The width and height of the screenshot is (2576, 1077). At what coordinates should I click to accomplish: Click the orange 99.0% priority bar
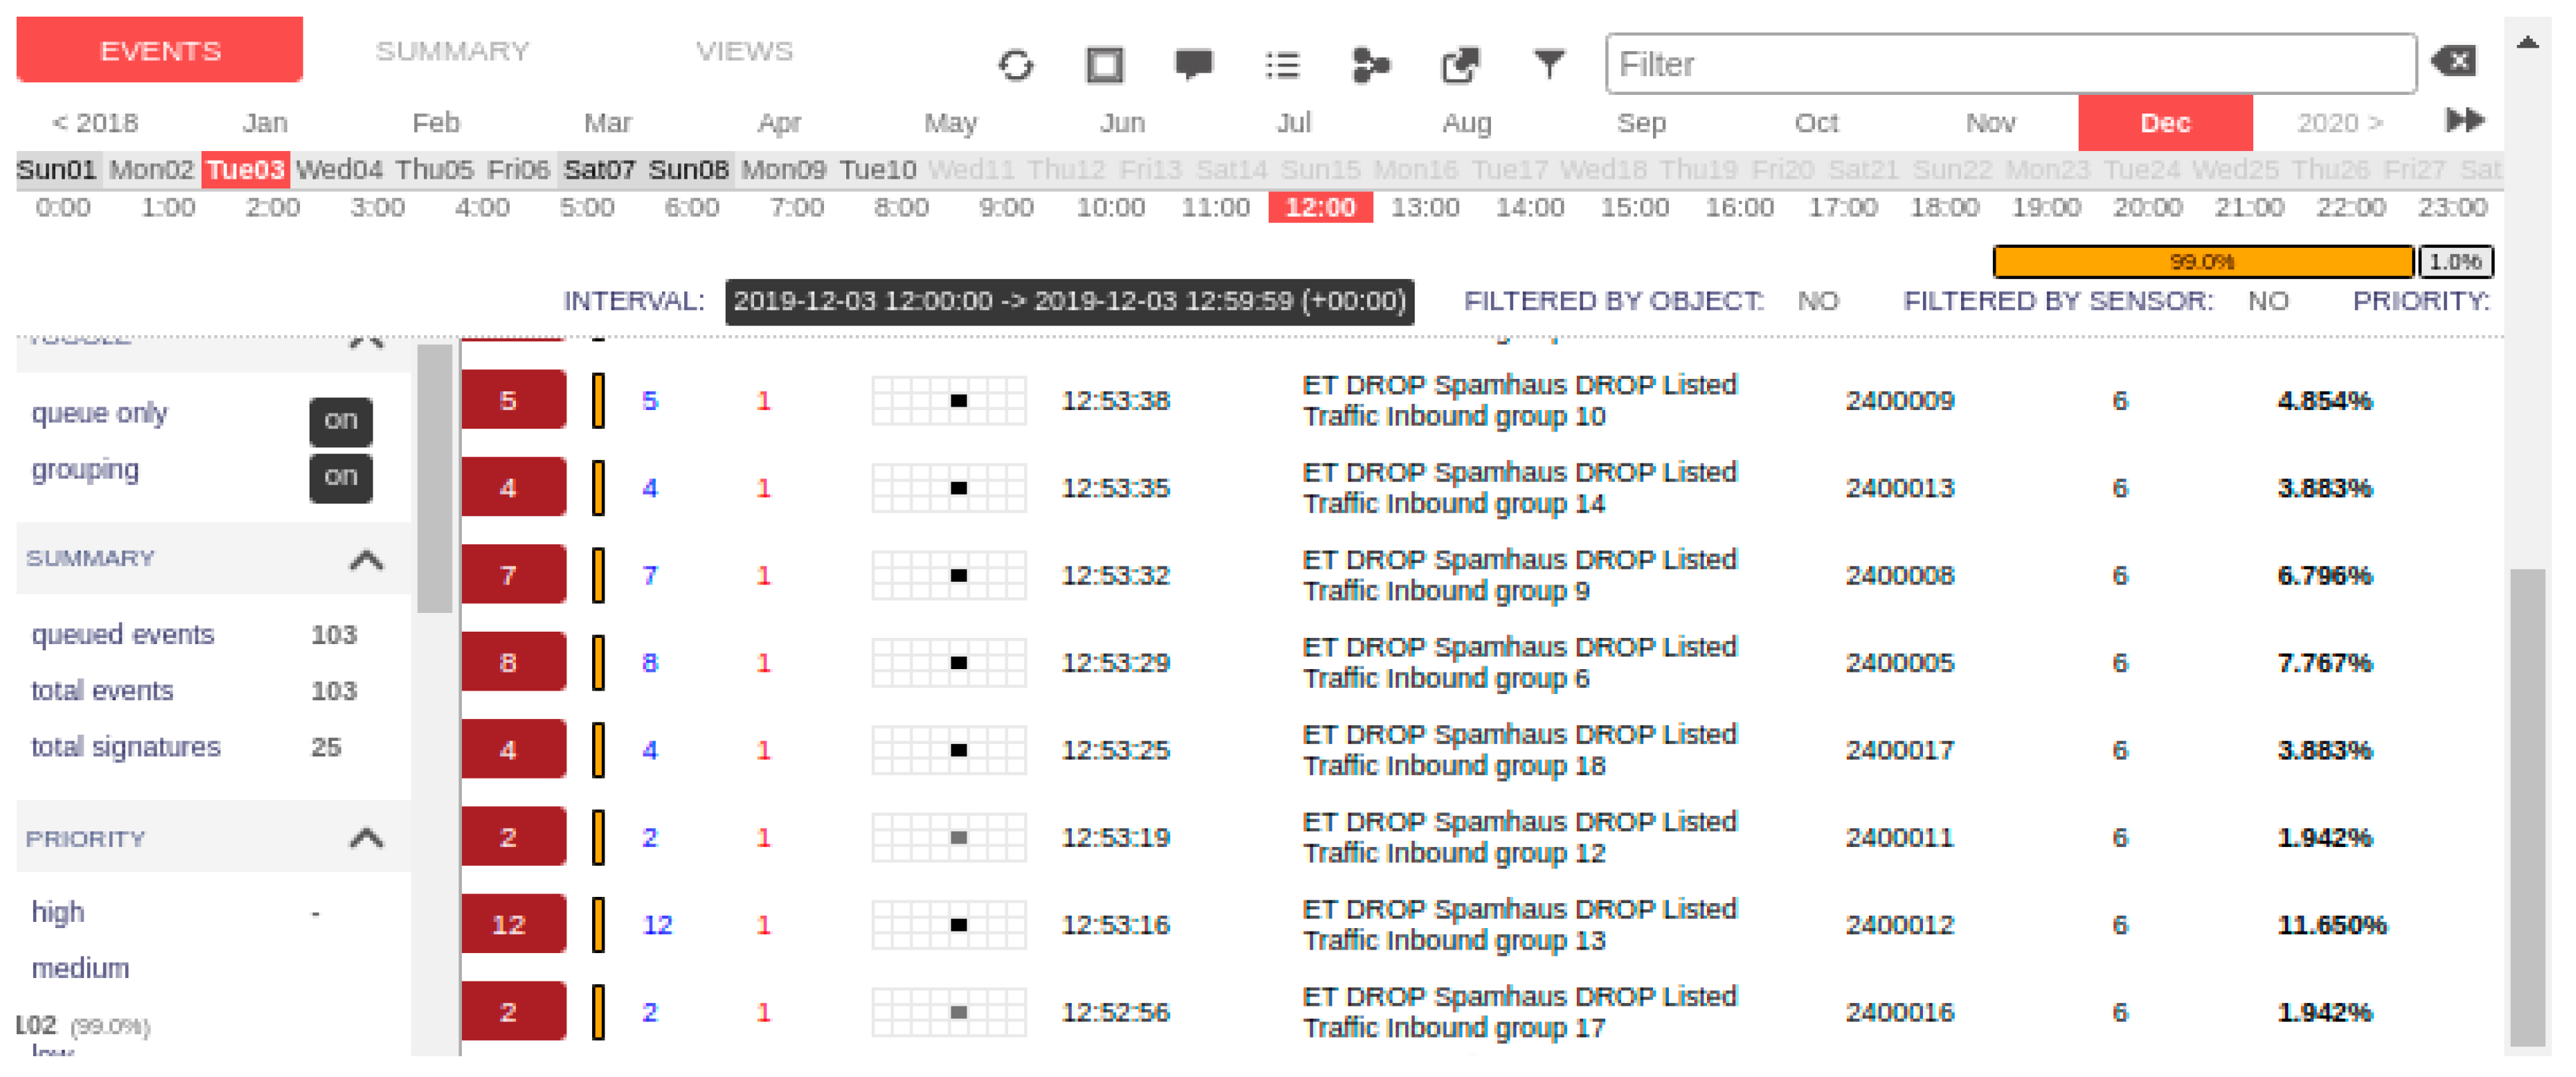[2202, 262]
